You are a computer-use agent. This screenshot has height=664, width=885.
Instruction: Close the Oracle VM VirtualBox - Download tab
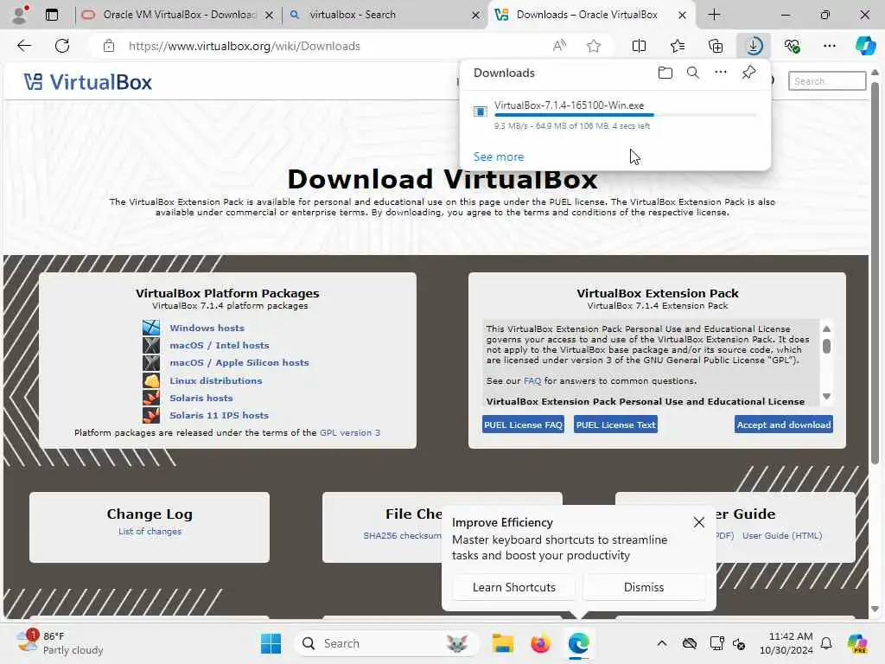[270, 16]
